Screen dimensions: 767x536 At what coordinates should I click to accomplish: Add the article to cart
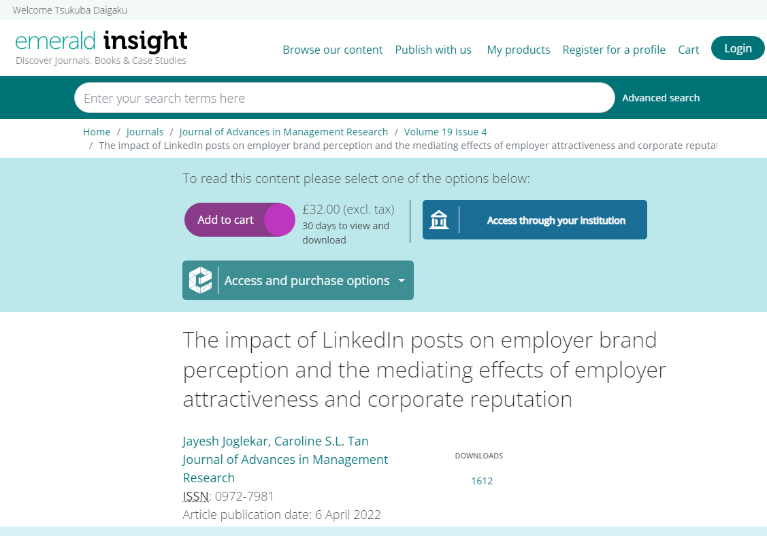tap(240, 220)
